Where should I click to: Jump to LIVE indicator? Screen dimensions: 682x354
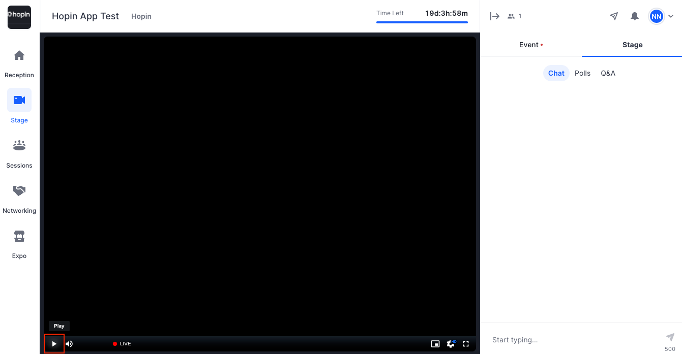(122, 344)
